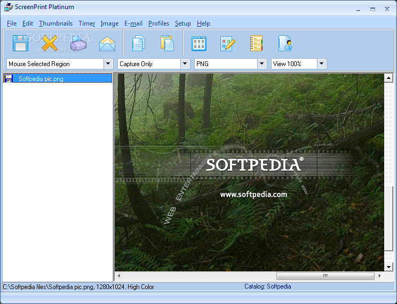Click the PNG combo box field
The height and width of the screenshot is (304, 397).
[231, 64]
